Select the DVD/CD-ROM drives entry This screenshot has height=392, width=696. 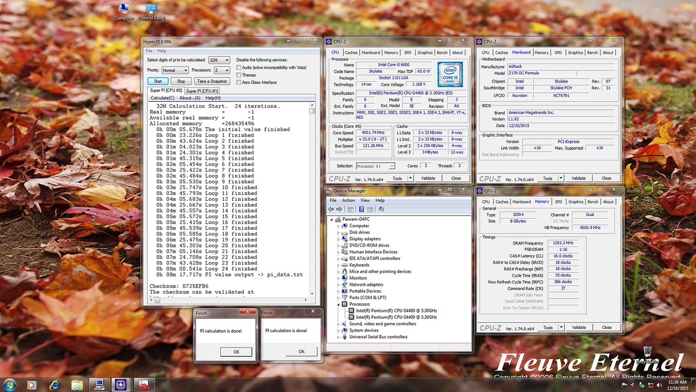(369, 246)
